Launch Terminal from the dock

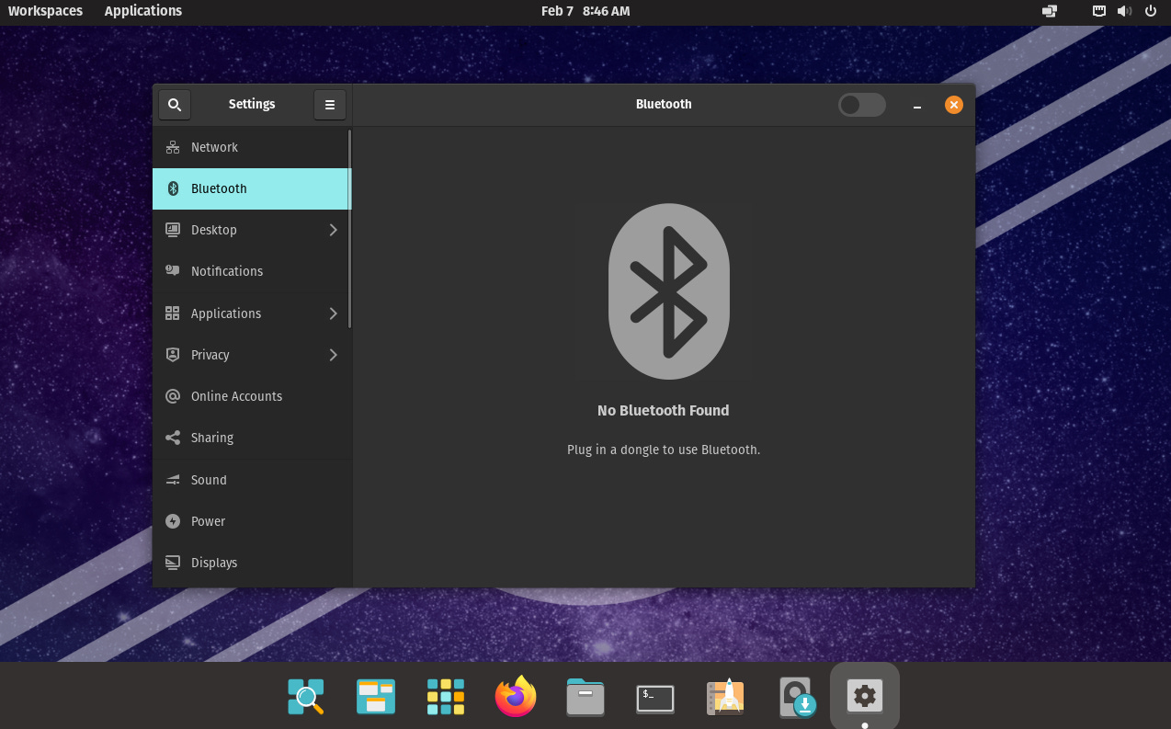[x=655, y=698]
